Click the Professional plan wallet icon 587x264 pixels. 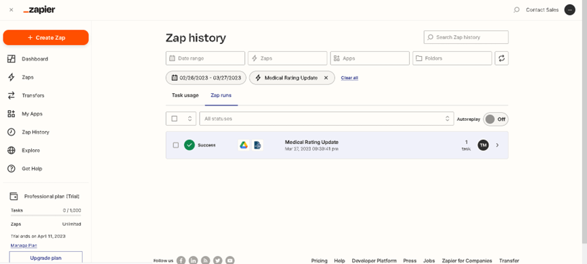(14, 196)
